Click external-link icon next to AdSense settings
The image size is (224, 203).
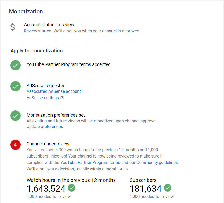[x=62, y=98]
